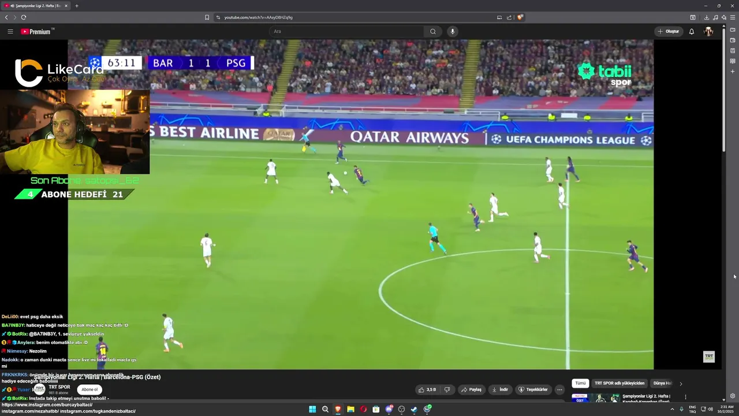Click the video title Barcelona-PSG (Özet)
Image resolution: width=739 pixels, height=416 pixels.
coord(97,377)
